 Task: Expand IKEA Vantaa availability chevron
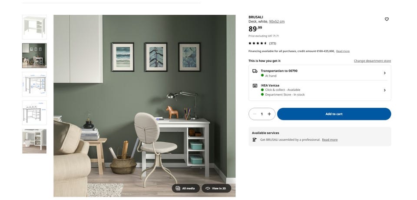[x=384, y=90]
